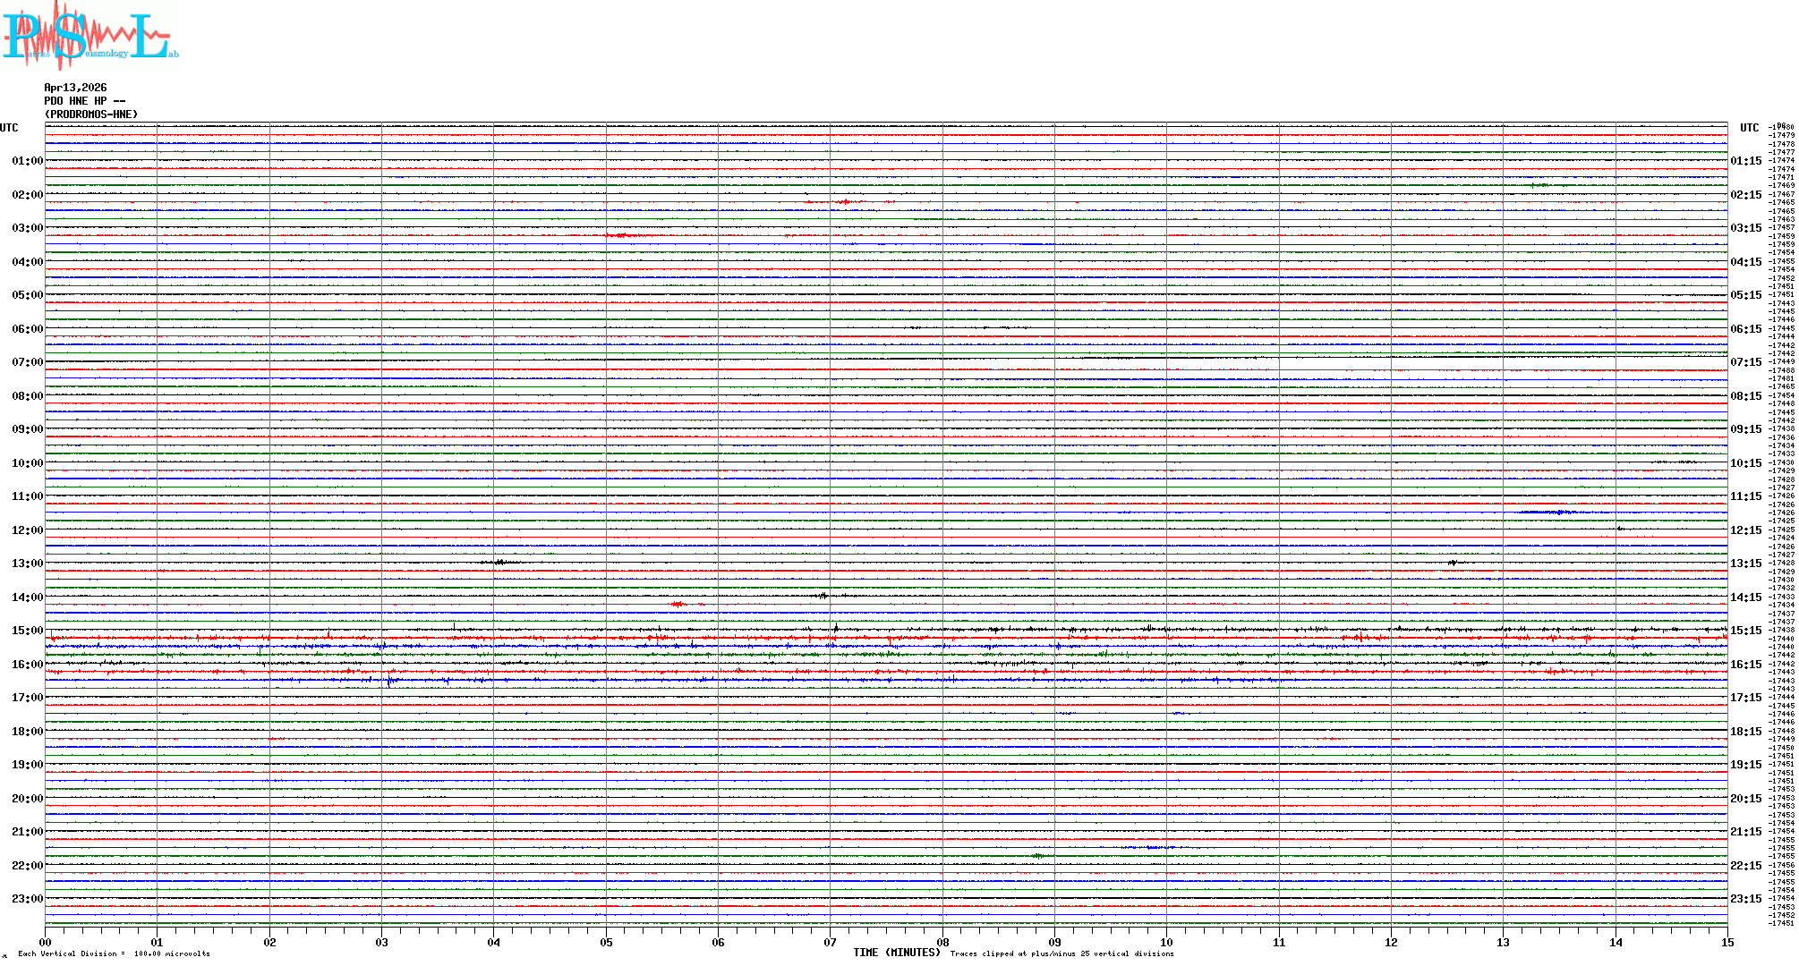Click the 12:00 hour label on left
Screen dimensions: 1799x966
[27, 530]
